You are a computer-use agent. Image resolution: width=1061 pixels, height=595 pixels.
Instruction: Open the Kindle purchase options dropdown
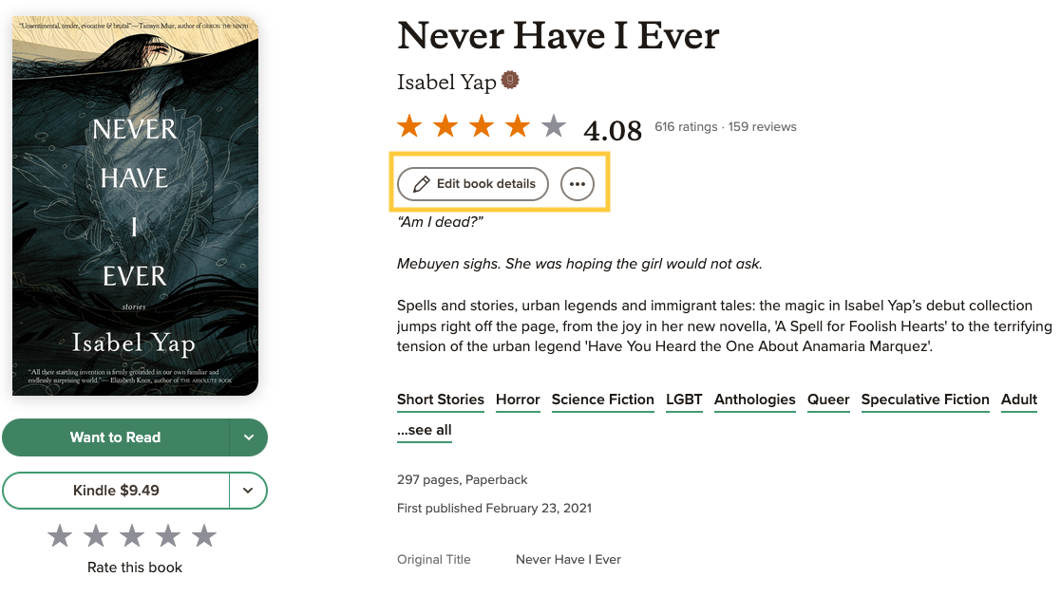(248, 491)
